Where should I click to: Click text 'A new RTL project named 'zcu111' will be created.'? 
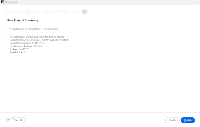click(34, 29)
